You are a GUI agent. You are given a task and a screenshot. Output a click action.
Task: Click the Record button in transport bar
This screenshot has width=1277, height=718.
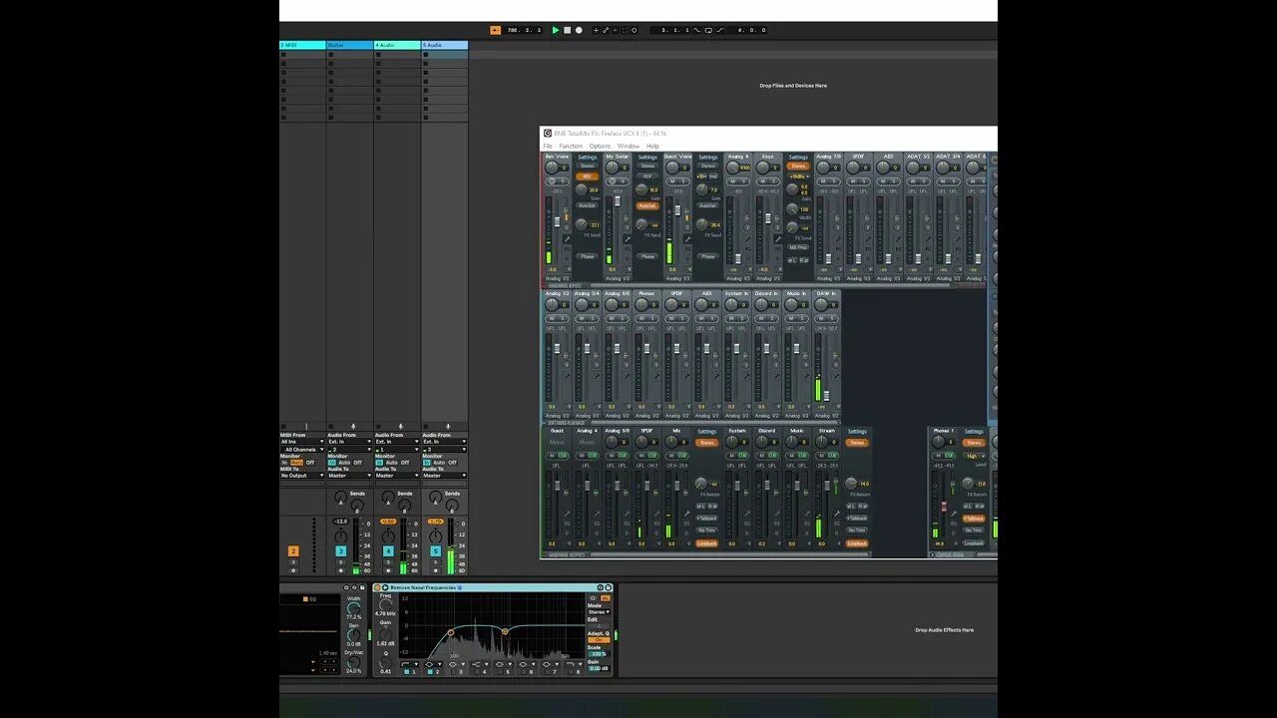point(579,30)
